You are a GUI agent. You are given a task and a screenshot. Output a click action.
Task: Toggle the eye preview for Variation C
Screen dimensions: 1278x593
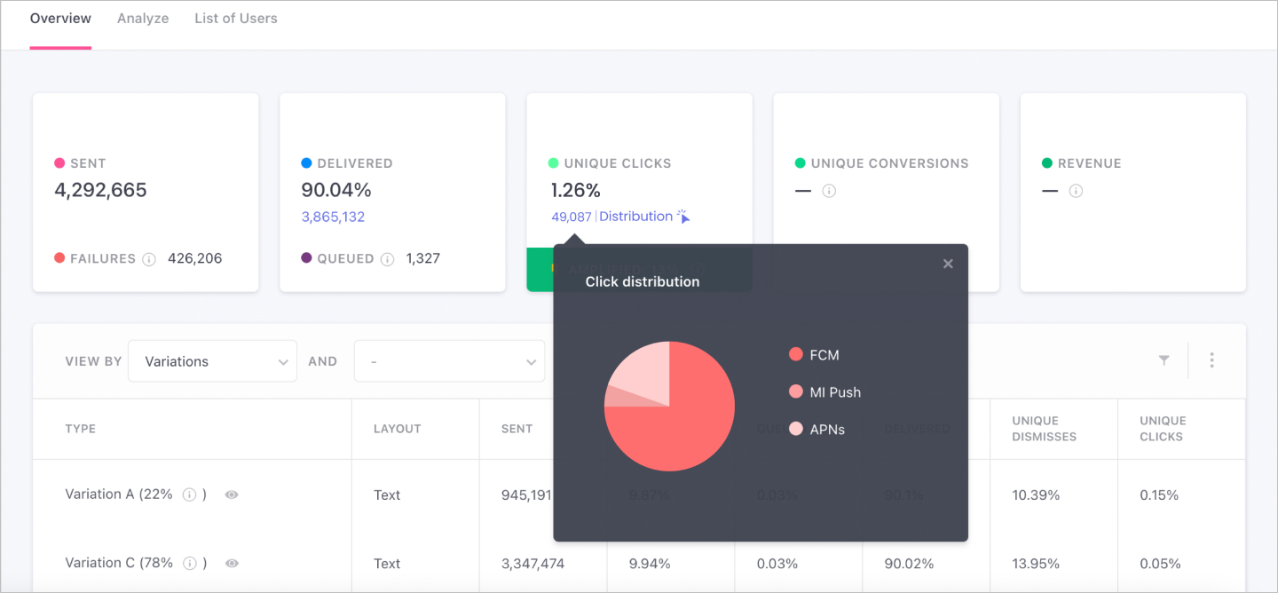[232, 564]
